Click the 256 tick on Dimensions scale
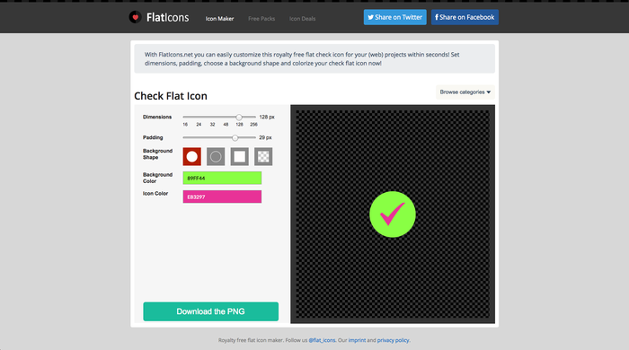 click(253, 125)
